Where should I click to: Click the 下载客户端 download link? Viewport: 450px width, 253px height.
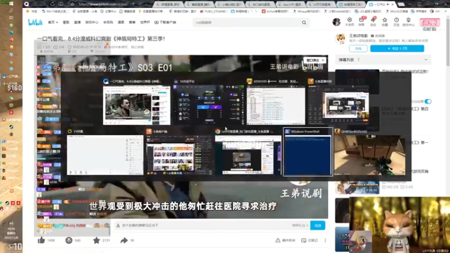pyautogui.click(x=165, y=22)
